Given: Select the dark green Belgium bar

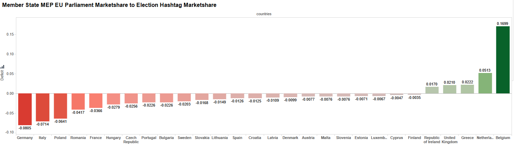Looking at the screenshot, I should point(503,60).
